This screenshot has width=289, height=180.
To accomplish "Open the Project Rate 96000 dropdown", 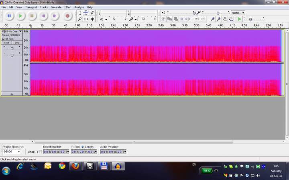I will (x=19, y=152).
